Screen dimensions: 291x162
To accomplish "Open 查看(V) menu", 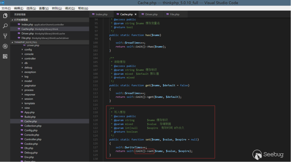I will 44,8.
